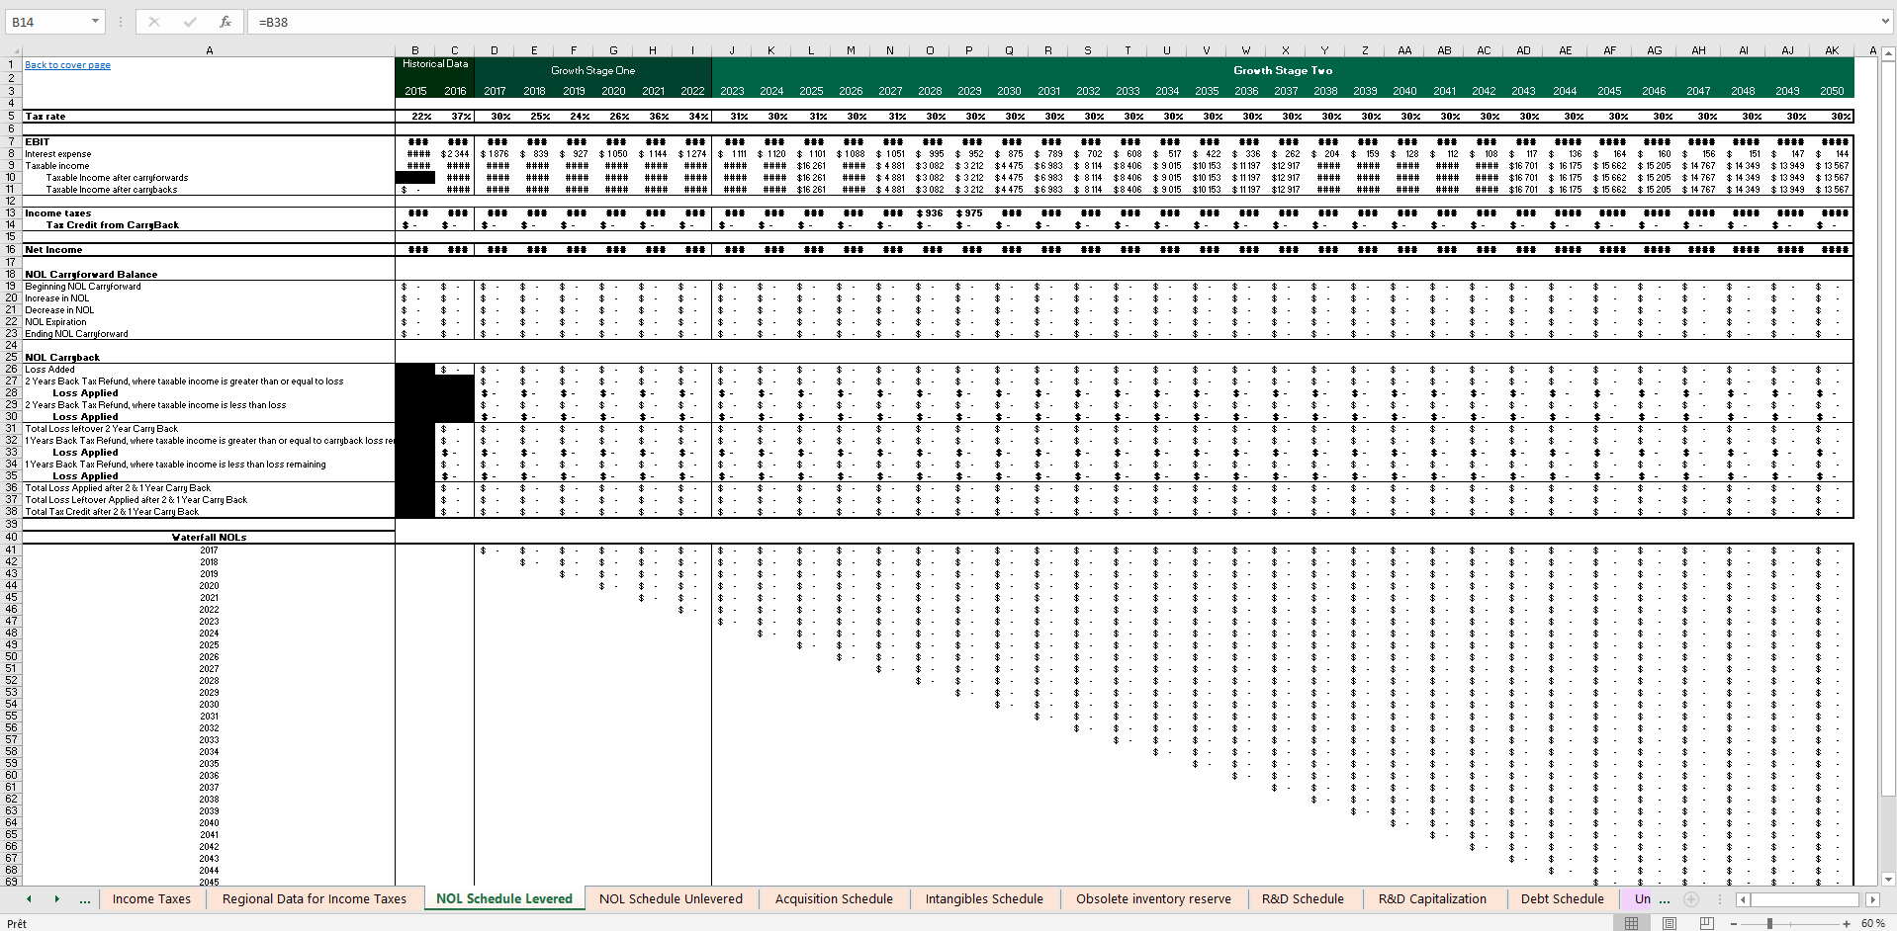Select NOL Schedule Levered tab
This screenshot has width=1897, height=931.
pos(504,898)
